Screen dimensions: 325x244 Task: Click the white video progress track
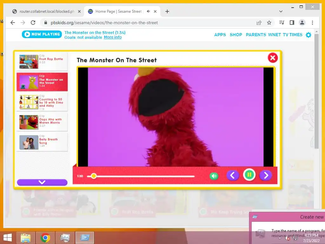141,176
